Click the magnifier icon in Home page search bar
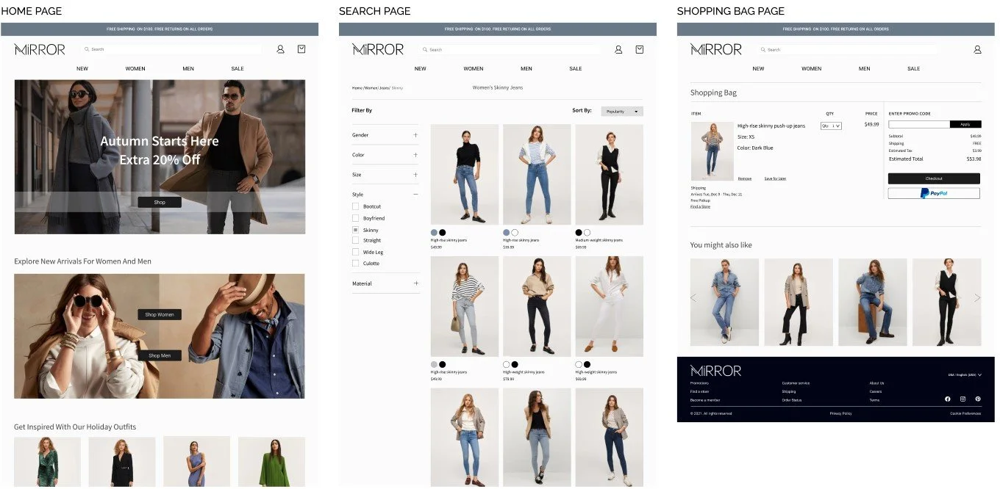1000x489 pixels. pos(87,49)
